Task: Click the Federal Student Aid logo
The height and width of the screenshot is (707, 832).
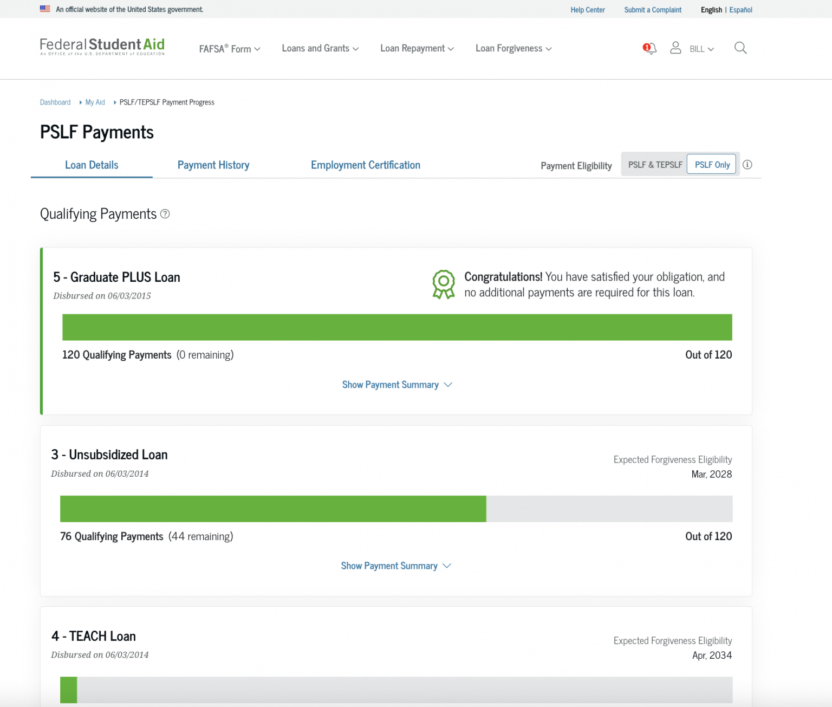Action: 102,46
